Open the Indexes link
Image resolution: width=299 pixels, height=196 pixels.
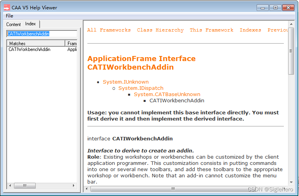click(250, 30)
